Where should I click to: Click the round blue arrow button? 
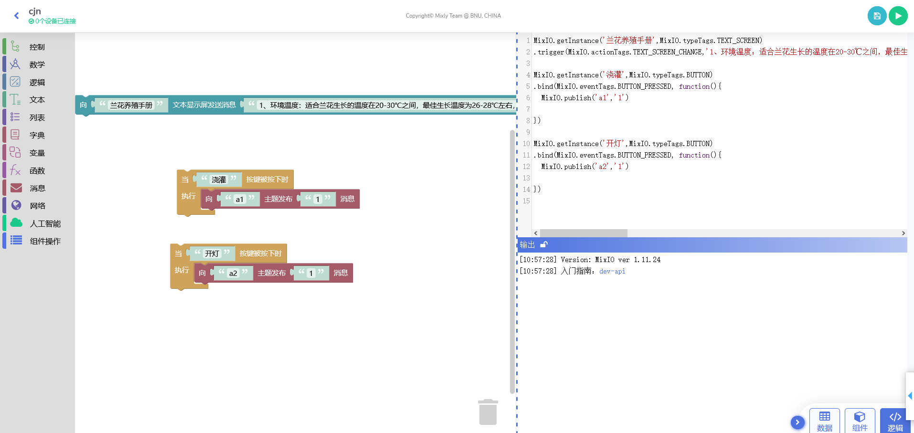coord(797,422)
